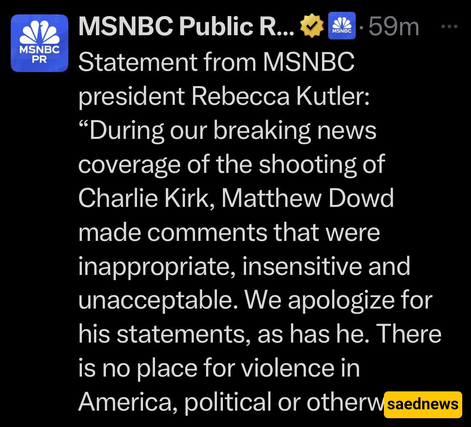The width and height of the screenshot is (471, 427).
Task: Click the "Statement from MSNBC" text line
Action: pos(217,62)
